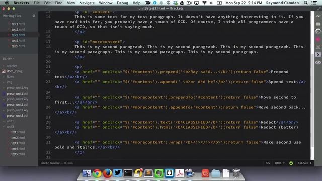Expand the img folder
Image resolution: width=322 pixels, height=181 pixels.
tap(9, 82)
